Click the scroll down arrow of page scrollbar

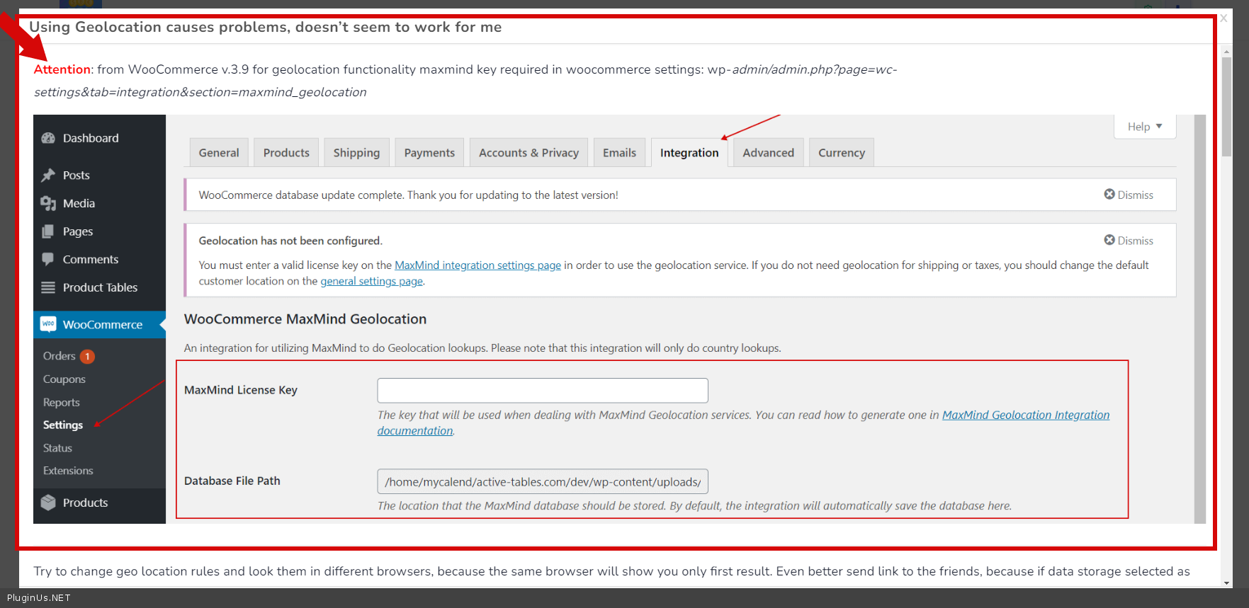(x=1226, y=583)
